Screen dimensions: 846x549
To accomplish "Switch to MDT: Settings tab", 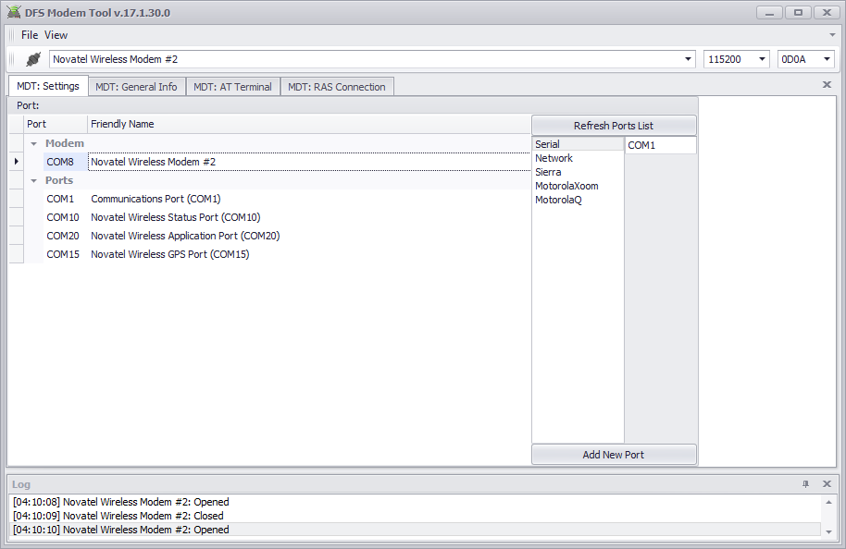I will point(48,86).
